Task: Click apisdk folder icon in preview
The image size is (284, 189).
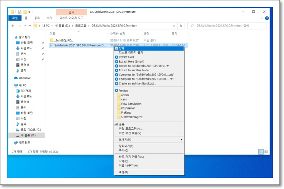Action: point(119,95)
